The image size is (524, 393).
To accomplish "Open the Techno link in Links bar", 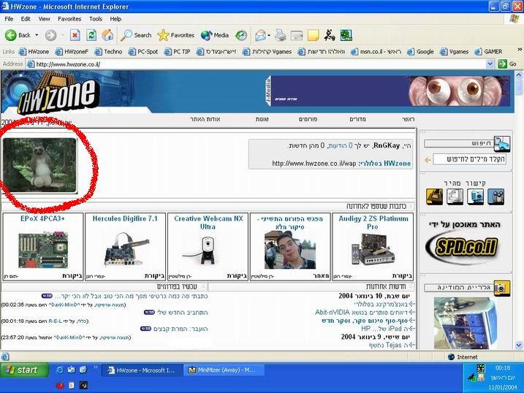I will click(109, 52).
